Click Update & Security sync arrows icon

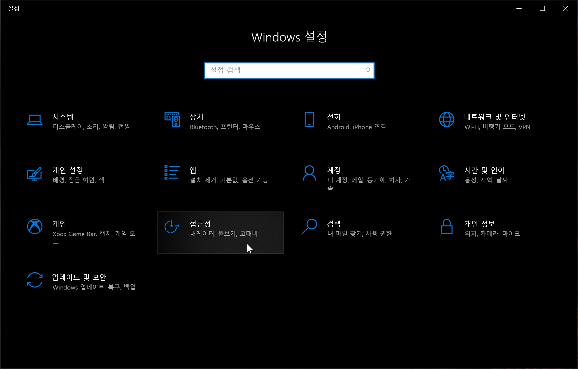click(35, 280)
